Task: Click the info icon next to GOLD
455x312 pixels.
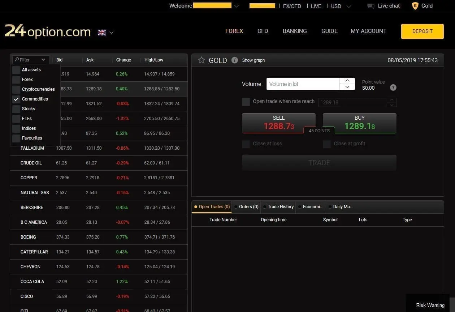Action: coord(234,60)
